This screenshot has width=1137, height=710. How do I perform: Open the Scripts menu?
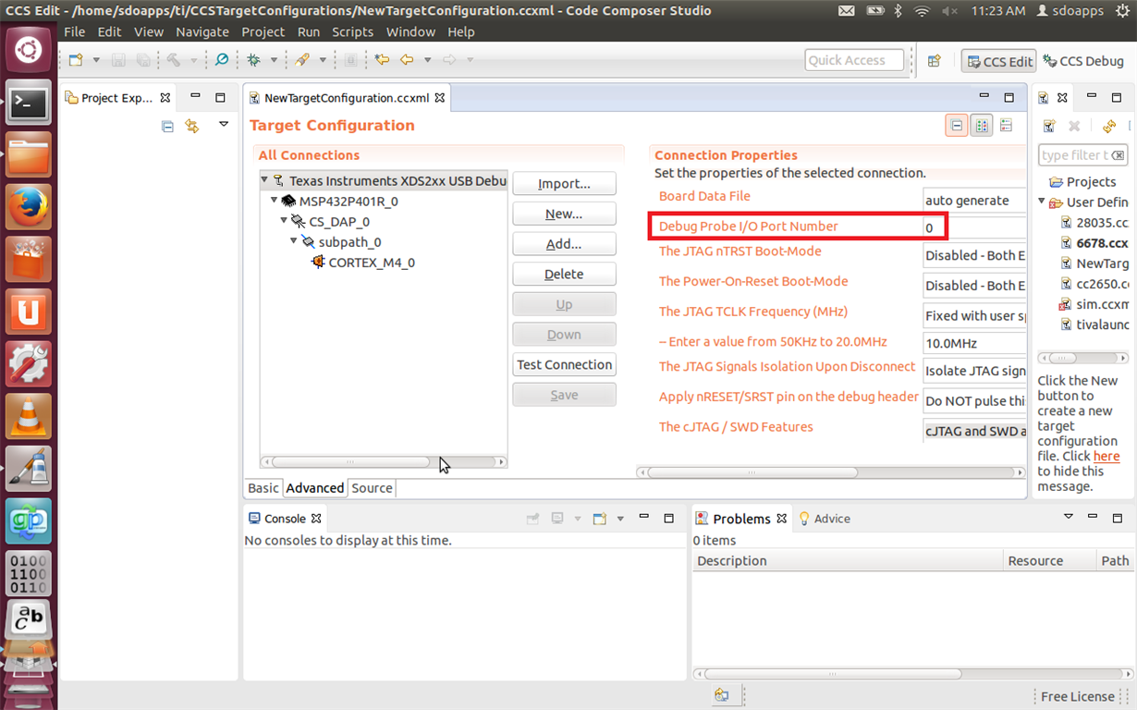[352, 31]
